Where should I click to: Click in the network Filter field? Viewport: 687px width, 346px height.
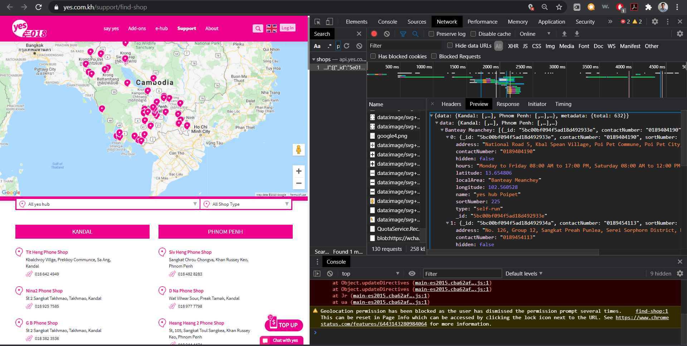[405, 45]
